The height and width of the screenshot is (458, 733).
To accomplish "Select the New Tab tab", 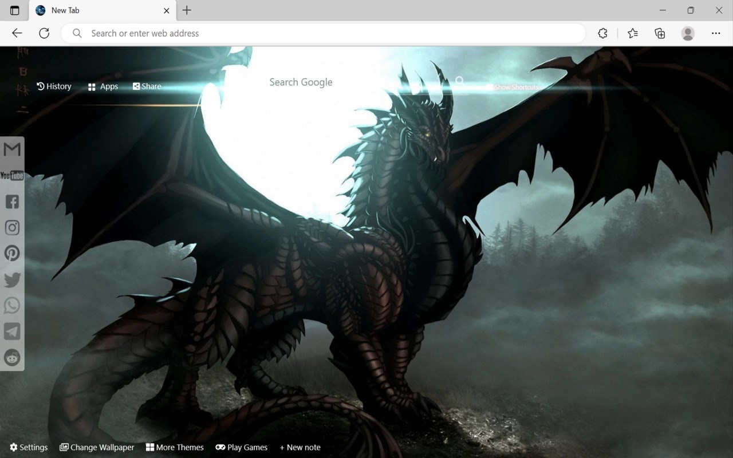I will 102,10.
